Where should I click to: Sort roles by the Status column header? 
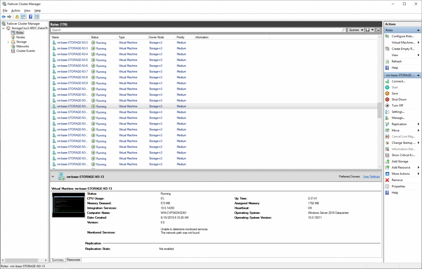pos(103,37)
